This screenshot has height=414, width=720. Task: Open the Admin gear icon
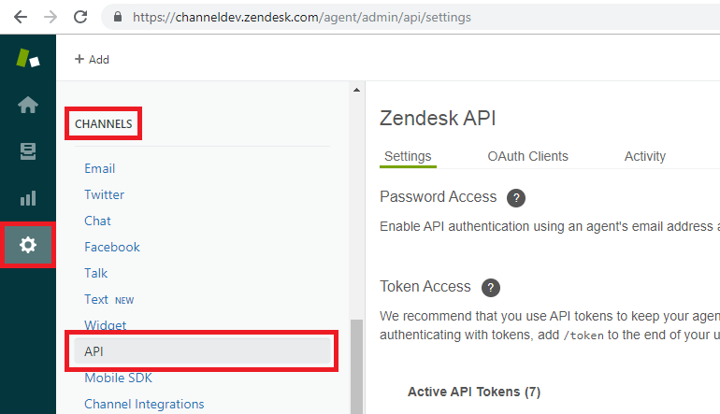tap(28, 245)
